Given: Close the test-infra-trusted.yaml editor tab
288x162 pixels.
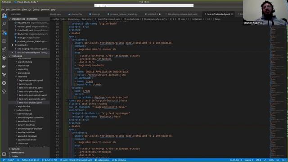Looking at the screenshot, I should (232, 14).
